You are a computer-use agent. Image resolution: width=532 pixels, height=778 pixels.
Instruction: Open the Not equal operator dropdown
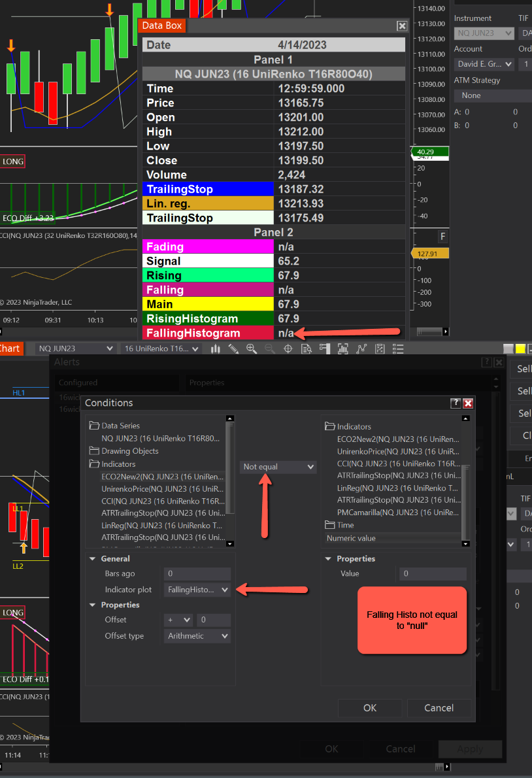tap(278, 467)
